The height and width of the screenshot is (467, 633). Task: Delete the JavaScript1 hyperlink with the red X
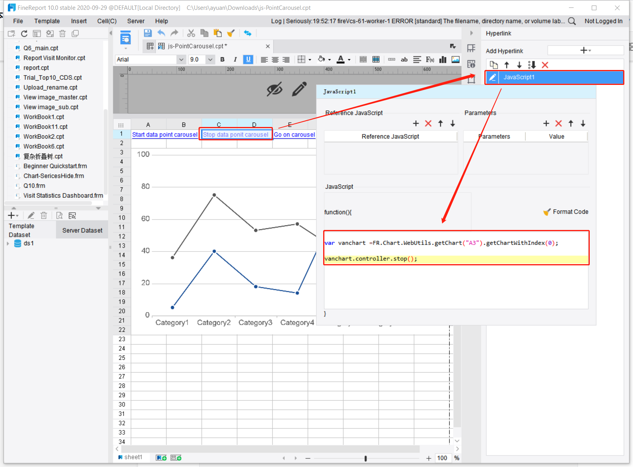[545, 65]
